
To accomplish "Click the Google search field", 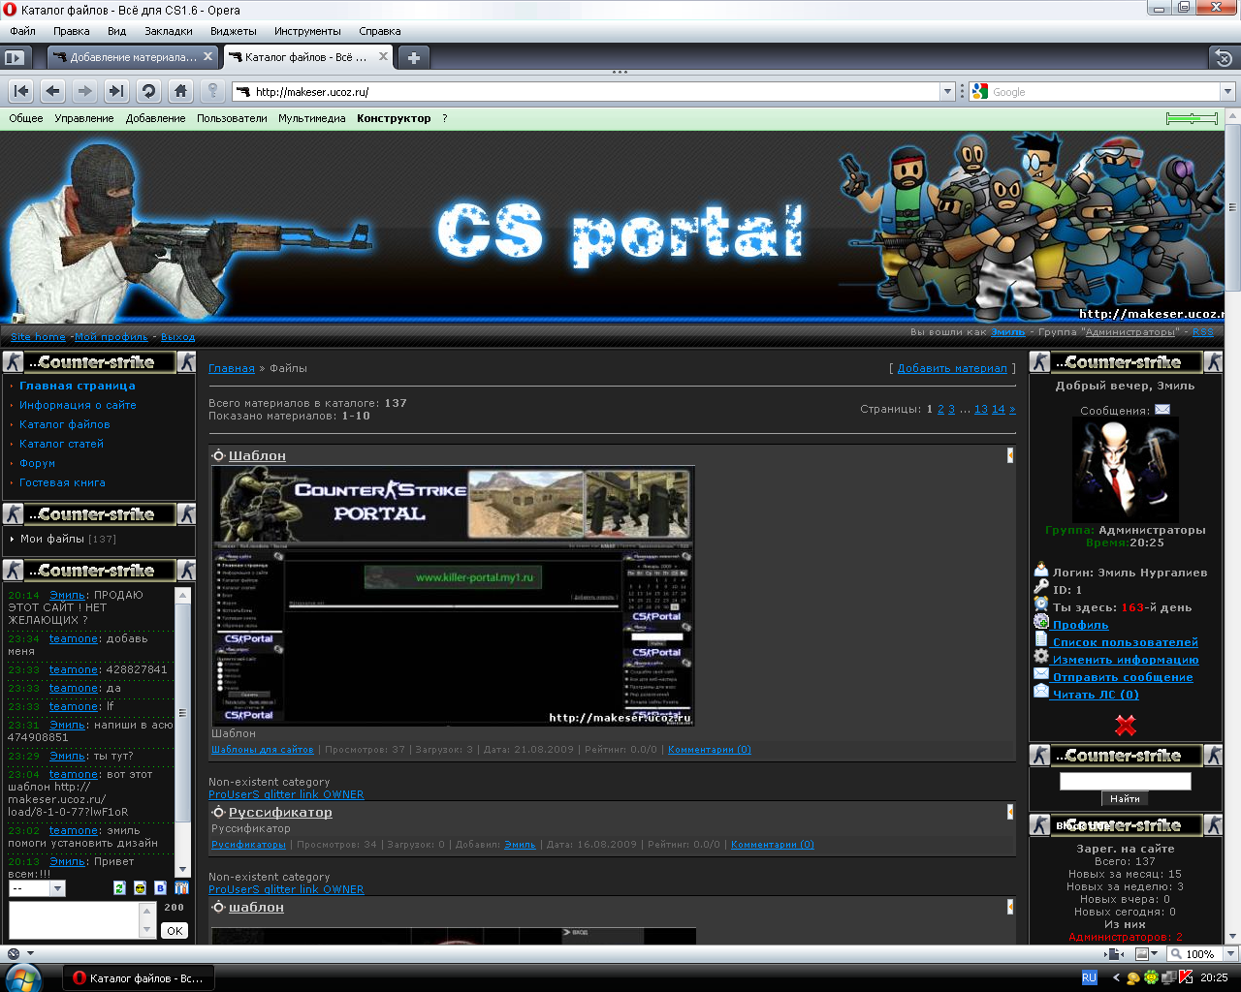I will [1104, 92].
